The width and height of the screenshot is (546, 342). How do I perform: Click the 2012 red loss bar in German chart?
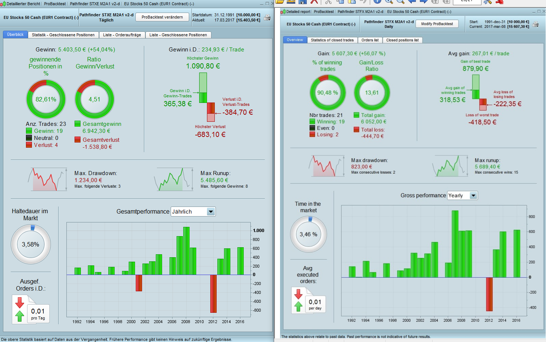[x=213, y=294]
